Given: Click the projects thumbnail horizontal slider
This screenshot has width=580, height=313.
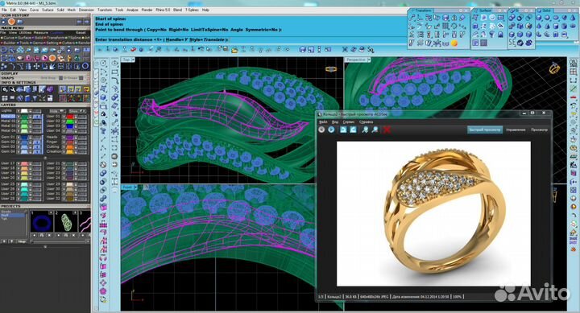Looking at the screenshot, I should (x=59, y=241).
